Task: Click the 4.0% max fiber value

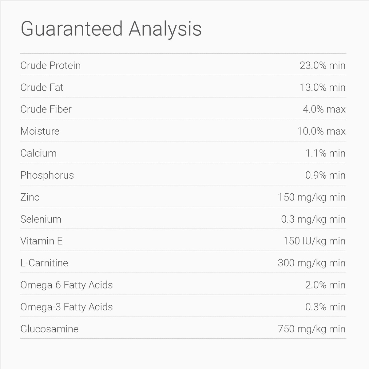Action: coord(324,109)
